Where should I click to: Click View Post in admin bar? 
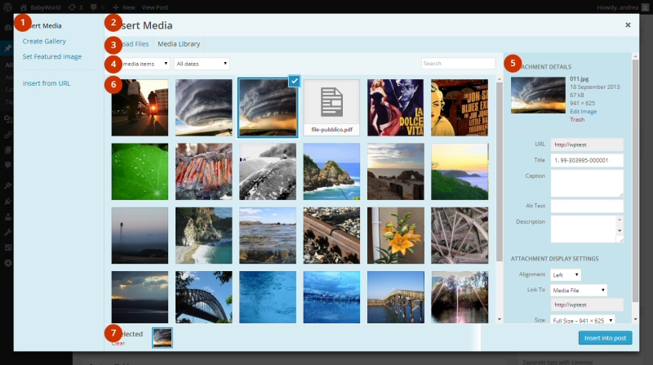(154, 7)
